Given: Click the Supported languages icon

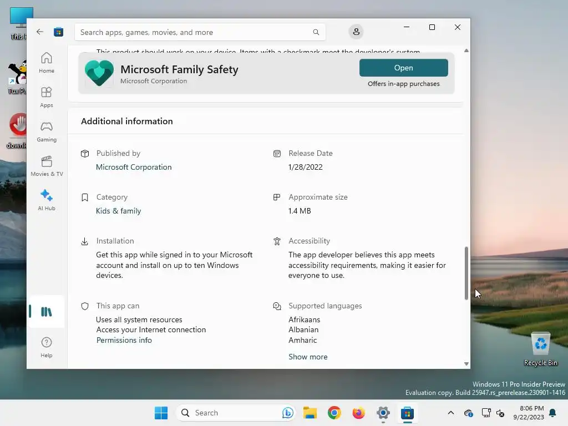Looking at the screenshot, I should coord(277,306).
